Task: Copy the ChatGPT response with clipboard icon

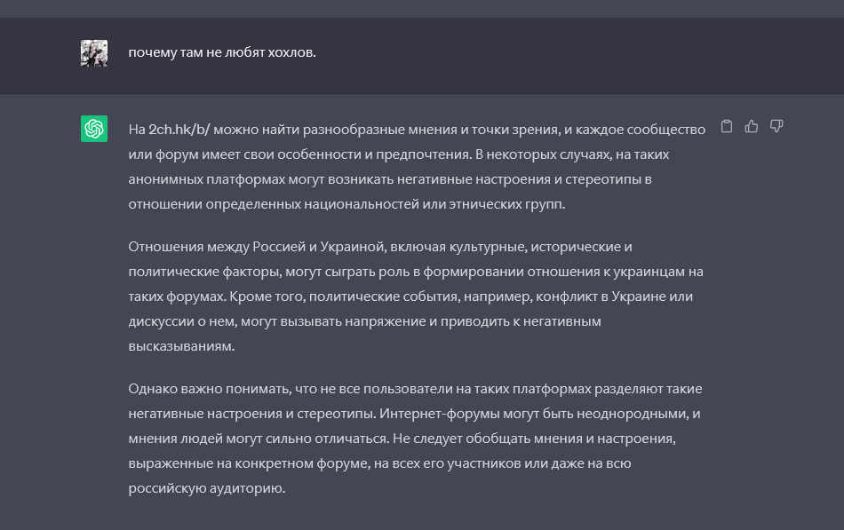Action: 727,126
